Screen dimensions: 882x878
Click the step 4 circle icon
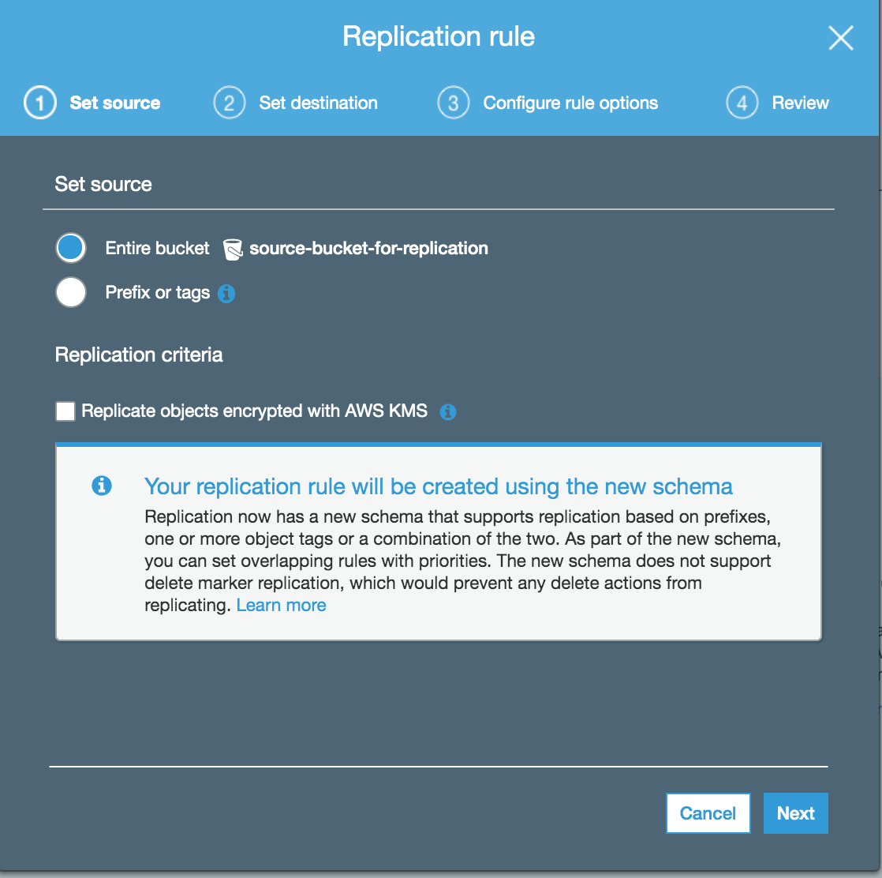742,103
